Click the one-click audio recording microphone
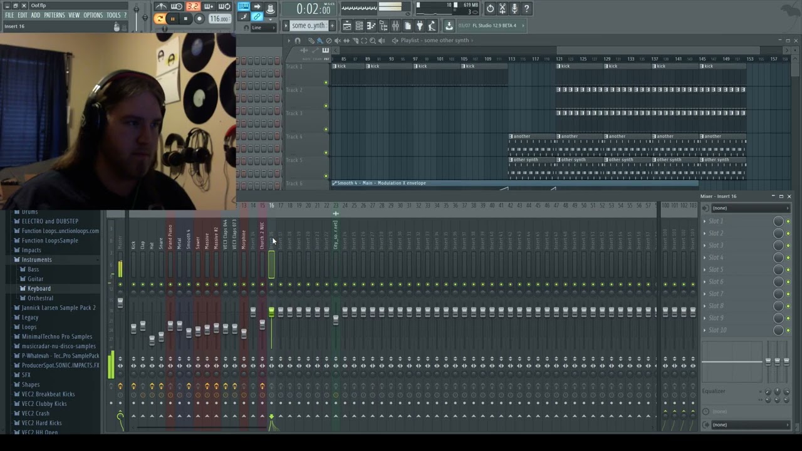Image resolution: width=802 pixels, height=451 pixels. click(x=514, y=8)
